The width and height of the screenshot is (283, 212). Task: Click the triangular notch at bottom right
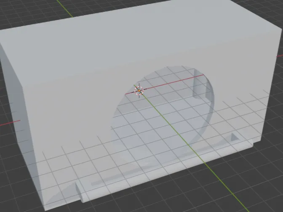[x=234, y=137]
